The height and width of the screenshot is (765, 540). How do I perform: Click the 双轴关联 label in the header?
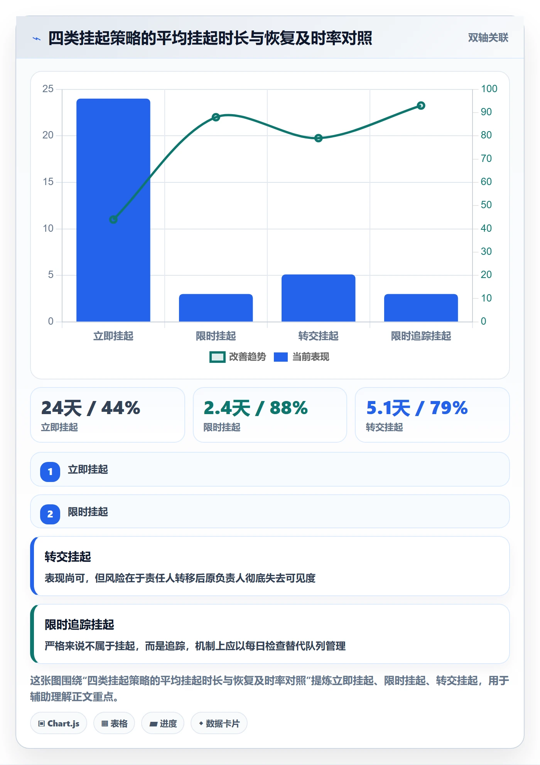coord(488,38)
